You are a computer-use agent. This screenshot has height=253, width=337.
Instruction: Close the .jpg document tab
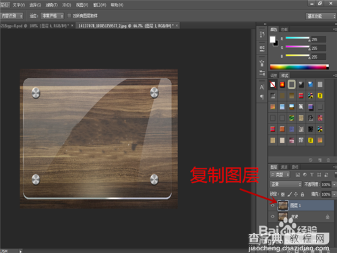[177, 26]
